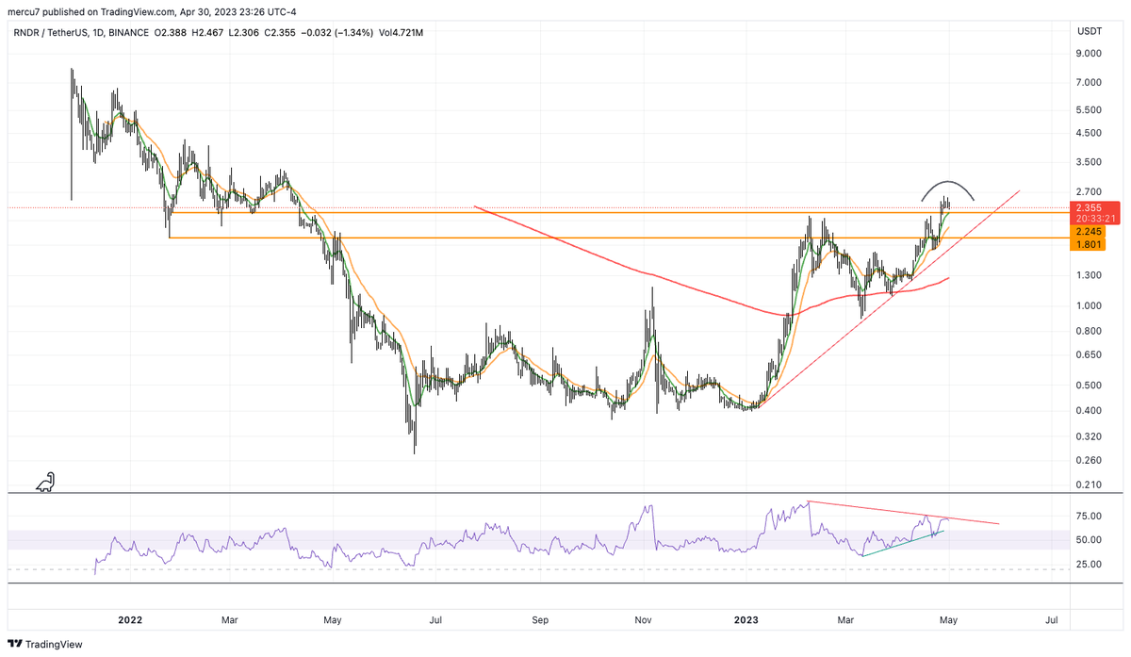Click the 0.800 price axis label

pyautogui.click(x=1090, y=331)
